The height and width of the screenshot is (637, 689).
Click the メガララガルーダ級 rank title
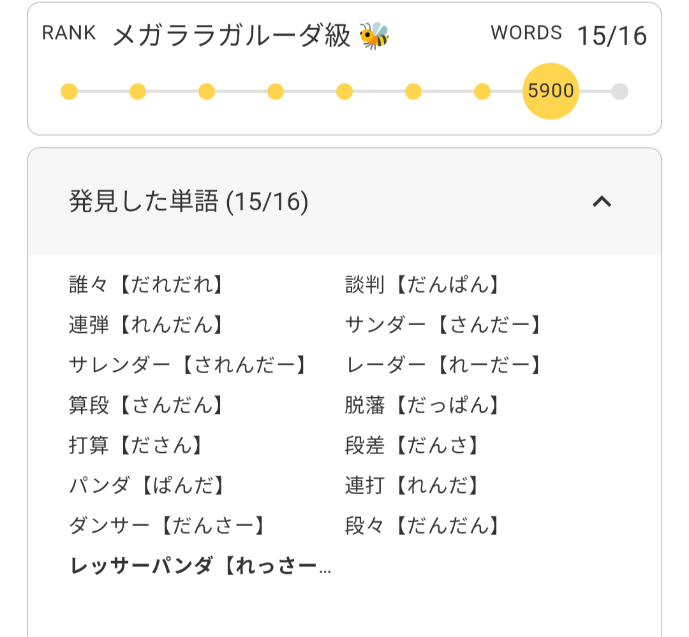(x=232, y=36)
